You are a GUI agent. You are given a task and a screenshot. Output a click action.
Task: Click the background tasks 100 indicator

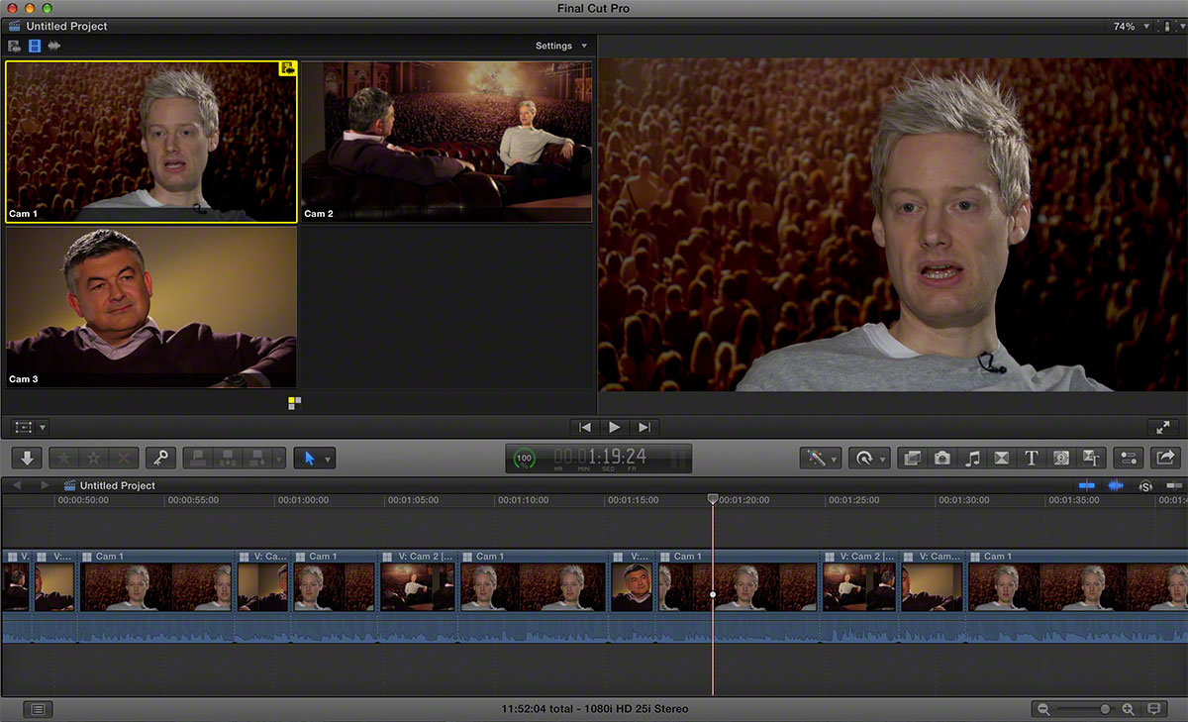coord(526,458)
